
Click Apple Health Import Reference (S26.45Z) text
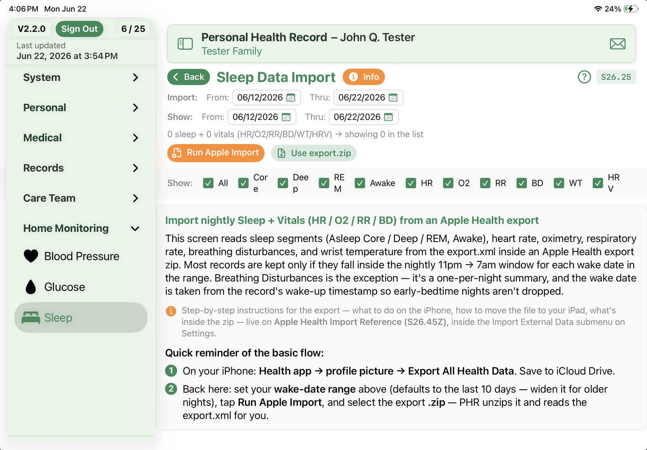(x=360, y=322)
